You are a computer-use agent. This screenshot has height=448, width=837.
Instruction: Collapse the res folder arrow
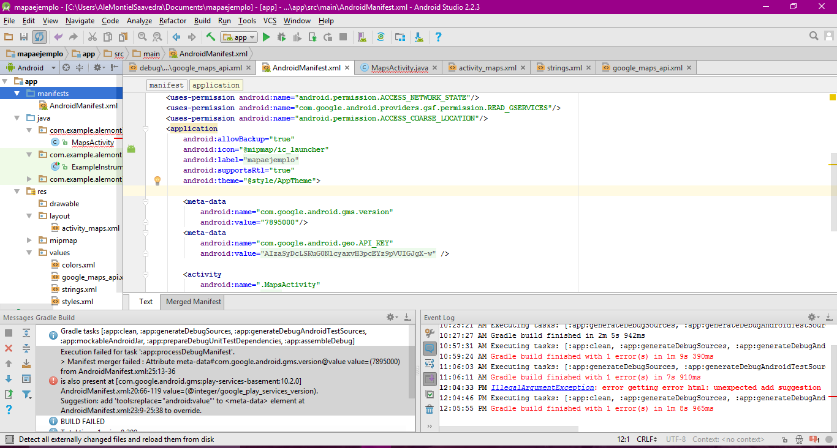[x=18, y=192]
